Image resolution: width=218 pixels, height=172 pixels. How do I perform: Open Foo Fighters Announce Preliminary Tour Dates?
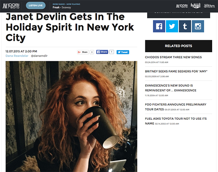coord(175,107)
